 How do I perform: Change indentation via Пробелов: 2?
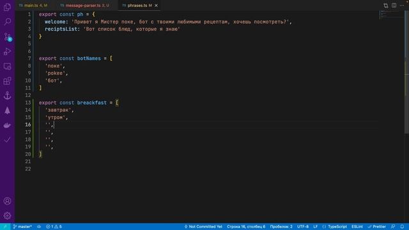click(x=281, y=227)
